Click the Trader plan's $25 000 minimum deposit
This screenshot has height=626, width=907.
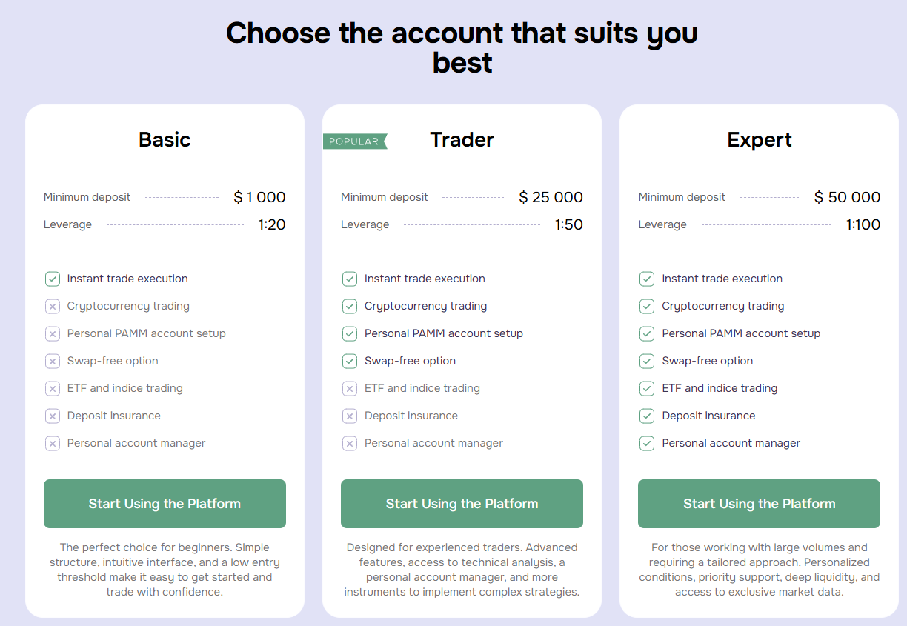(x=551, y=197)
